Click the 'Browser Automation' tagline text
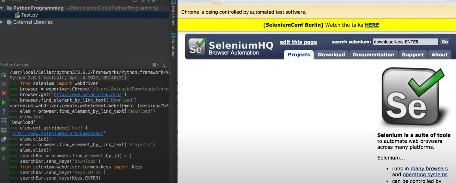The width and height of the screenshot is (456, 183). [234, 53]
